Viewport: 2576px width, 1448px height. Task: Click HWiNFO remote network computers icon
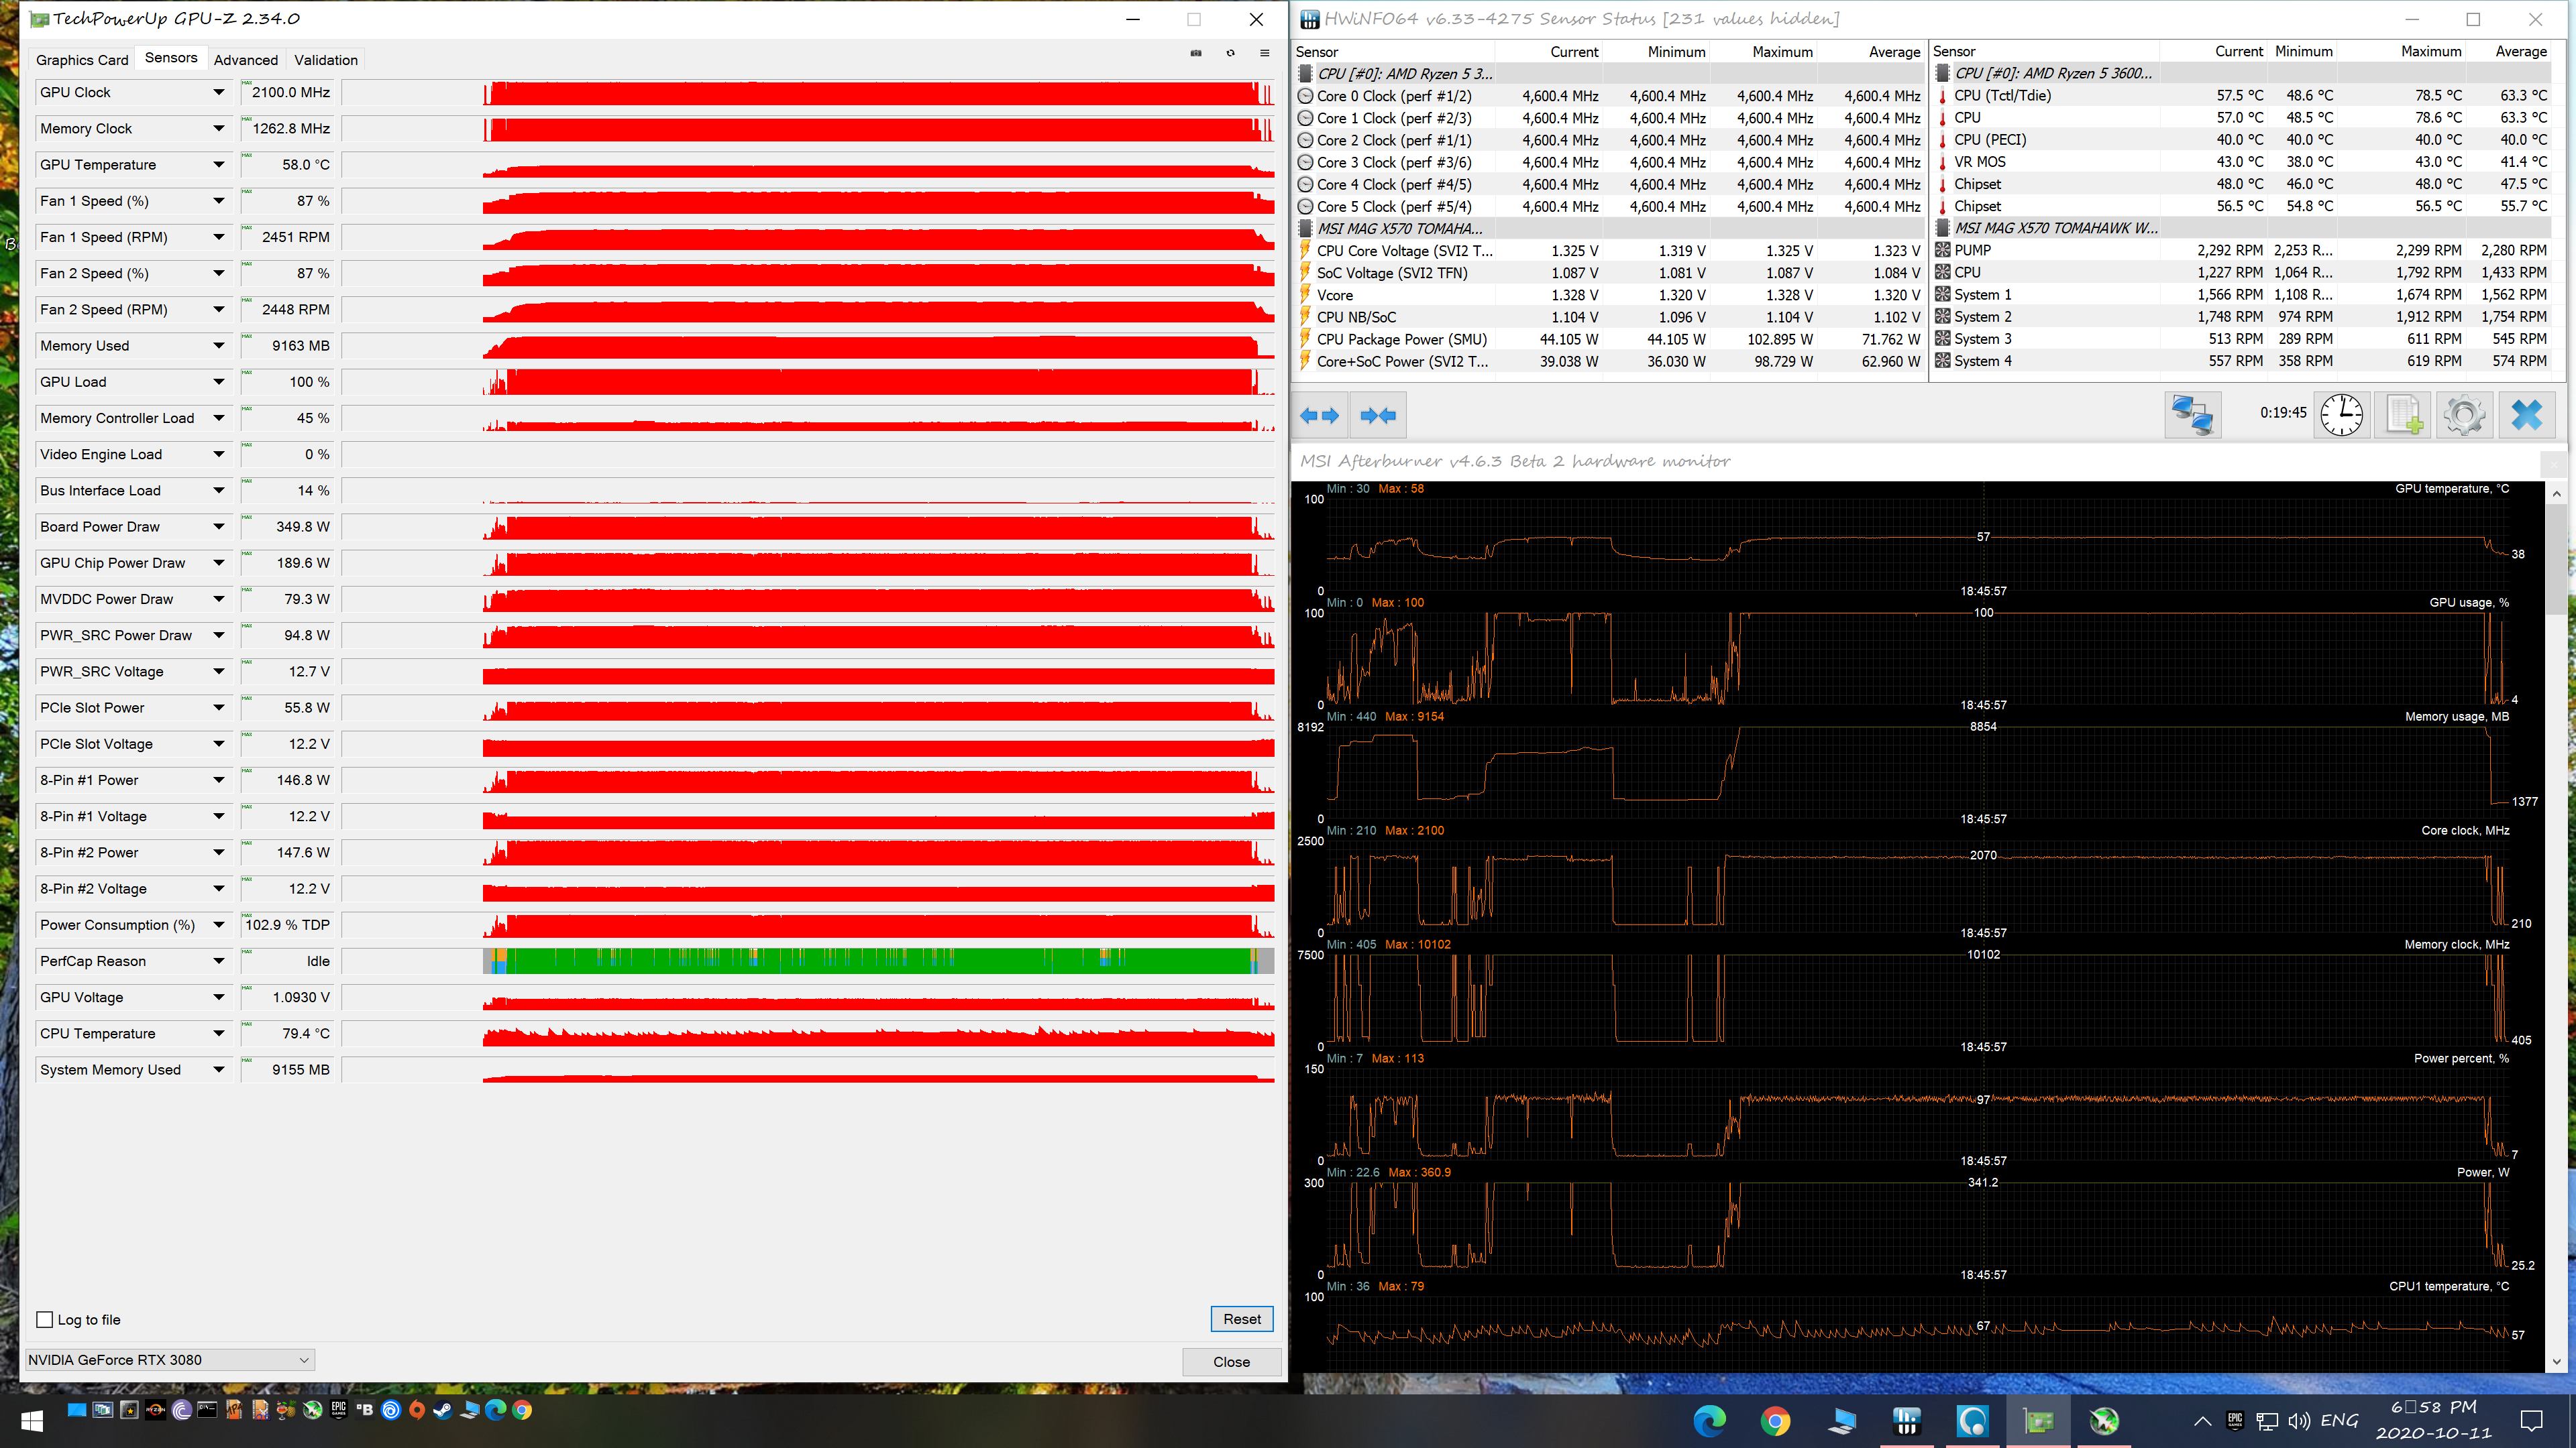point(2192,415)
